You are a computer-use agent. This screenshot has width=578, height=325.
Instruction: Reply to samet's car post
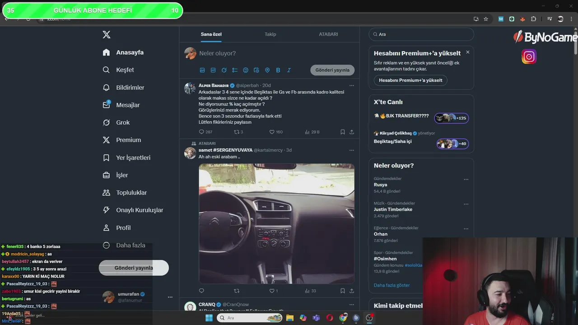pyautogui.click(x=201, y=291)
